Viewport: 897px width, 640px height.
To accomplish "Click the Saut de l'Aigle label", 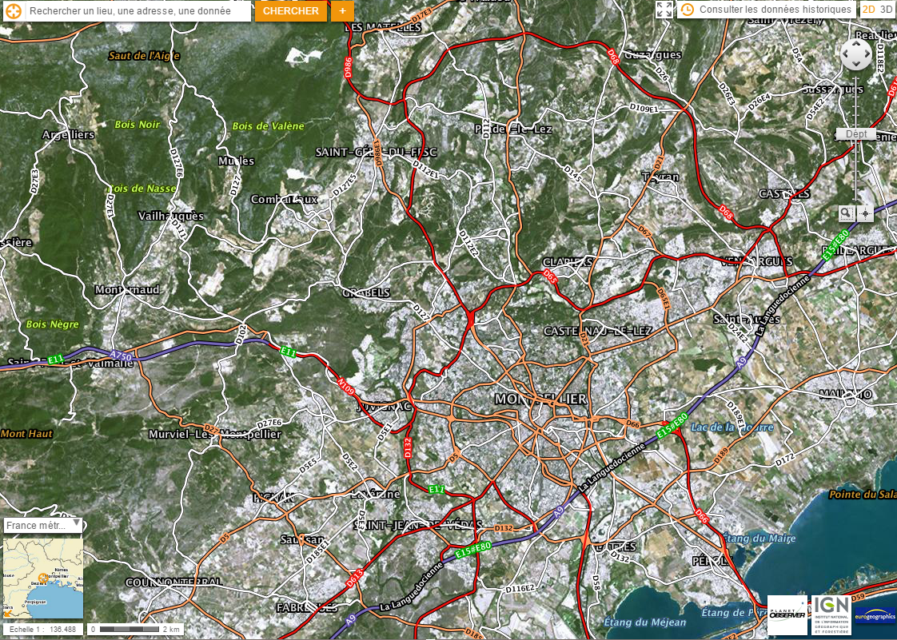I will (x=144, y=55).
